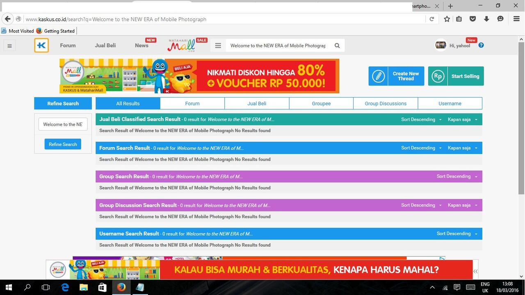525x295 pixels.
Task: Open Kapan saja dropdown in Jual Beli results
Action: (x=463, y=119)
